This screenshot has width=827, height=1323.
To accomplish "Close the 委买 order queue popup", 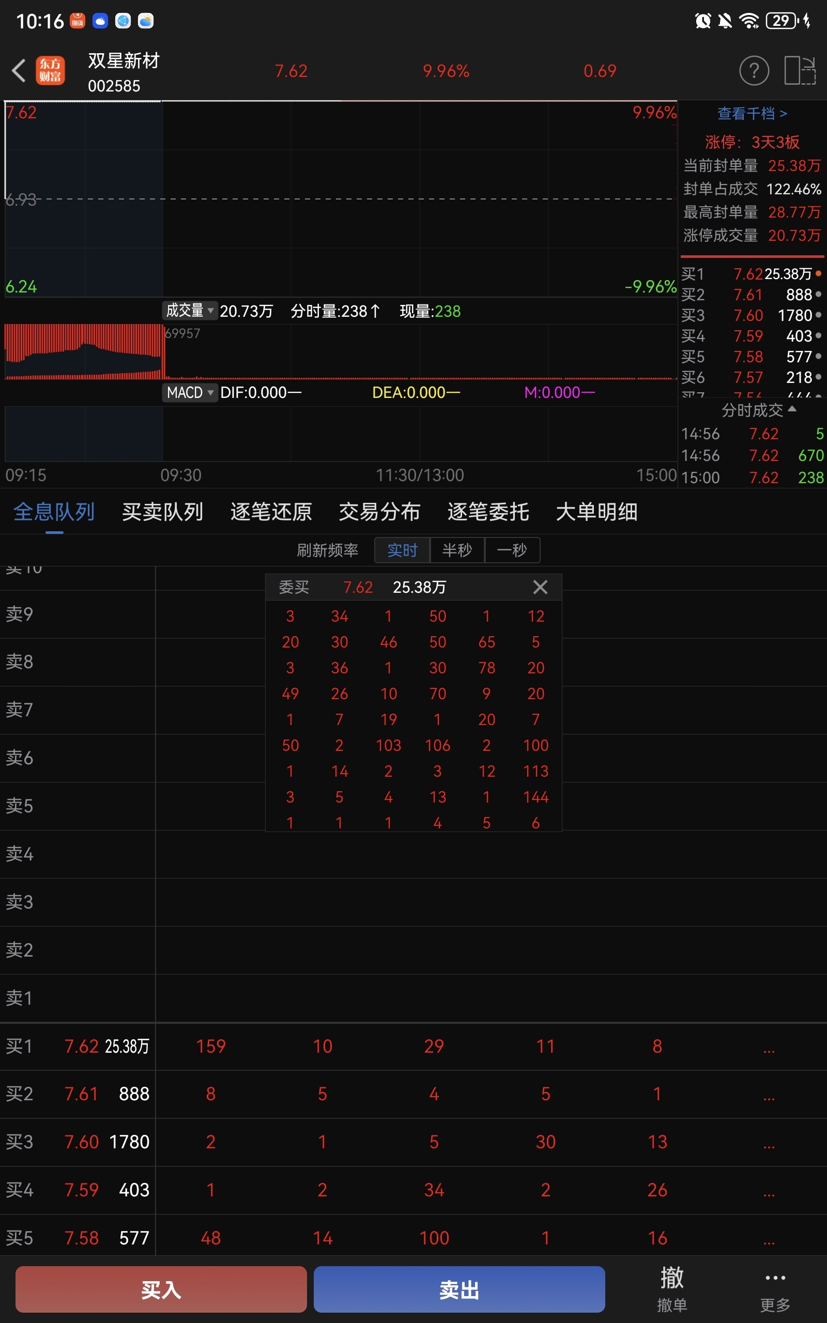I will point(540,587).
